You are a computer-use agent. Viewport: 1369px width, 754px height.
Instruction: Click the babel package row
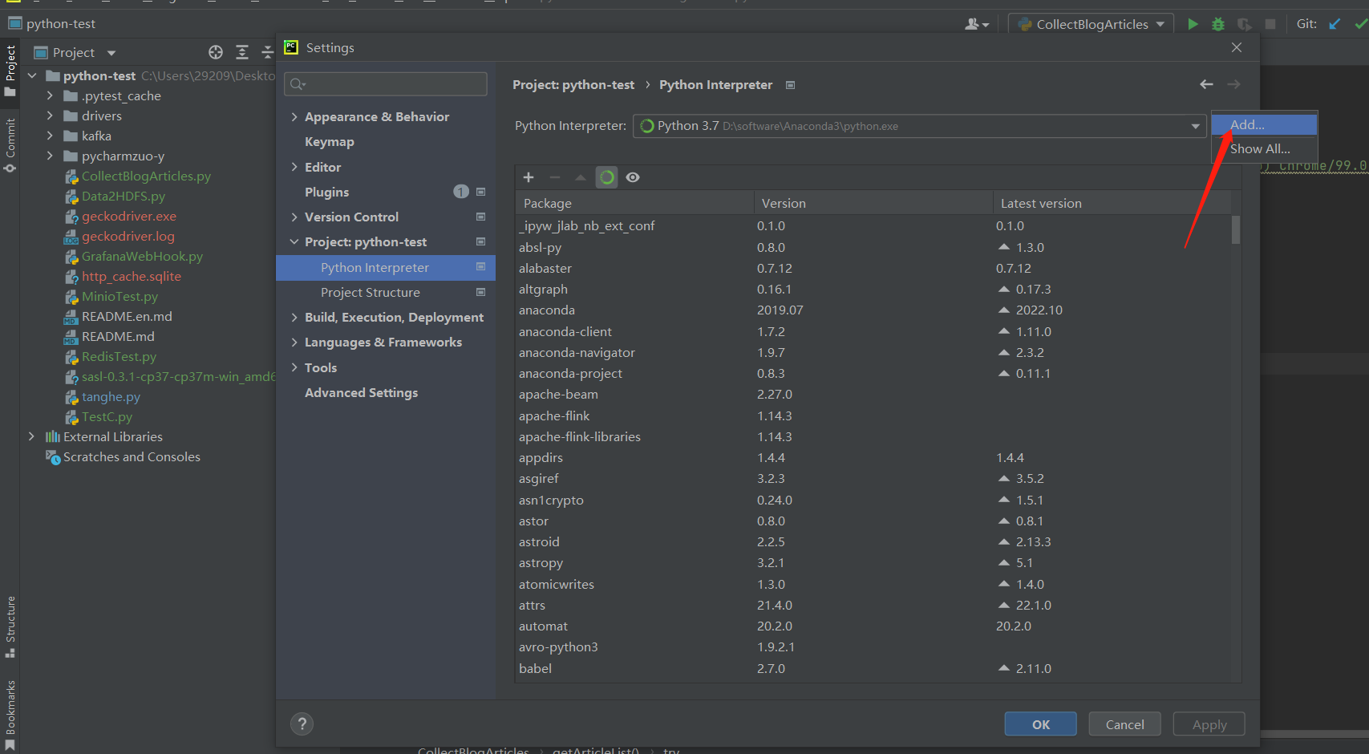click(x=874, y=668)
